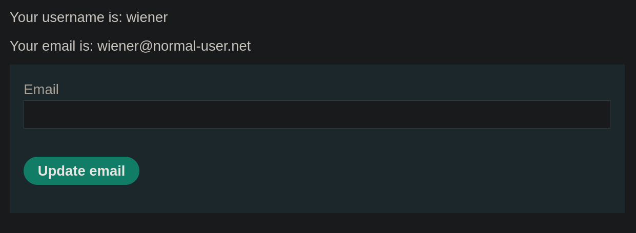Click the wiener@normal-user.net address text
The image size is (636, 233).
click(174, 46)
